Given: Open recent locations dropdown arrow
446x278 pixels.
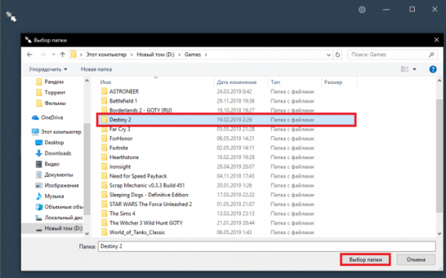Looking at the screenshot, I should (54, 54).
